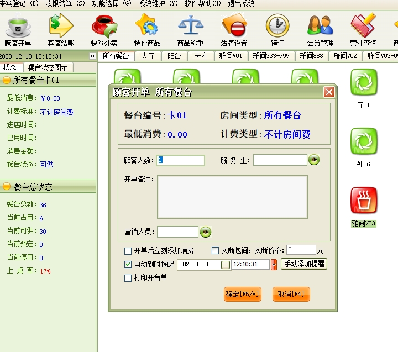
Task: Open the reminder date calendar picker
Action: pos(225,265)
